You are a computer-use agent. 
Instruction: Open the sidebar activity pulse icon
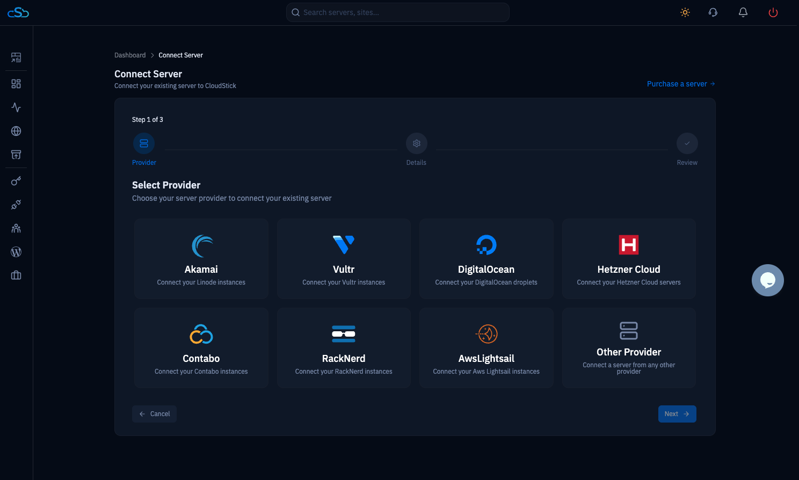click(x=16, y=107)
